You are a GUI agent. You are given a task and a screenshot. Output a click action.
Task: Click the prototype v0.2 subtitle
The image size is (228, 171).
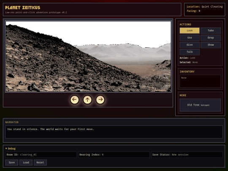pos(36,13)
